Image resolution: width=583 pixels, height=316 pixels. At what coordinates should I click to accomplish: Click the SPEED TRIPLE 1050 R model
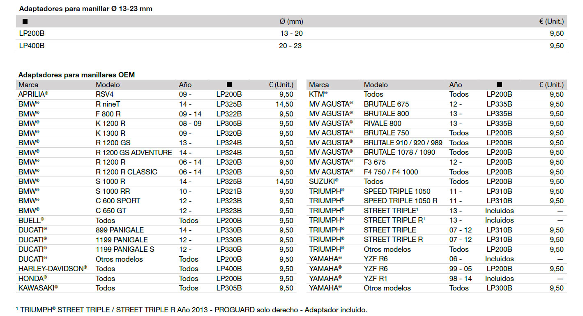[401, 201]
